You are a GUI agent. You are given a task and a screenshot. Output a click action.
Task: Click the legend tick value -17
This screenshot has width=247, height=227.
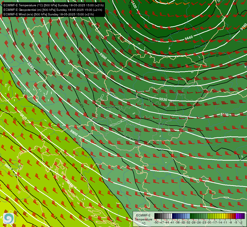tap(214, 223)
